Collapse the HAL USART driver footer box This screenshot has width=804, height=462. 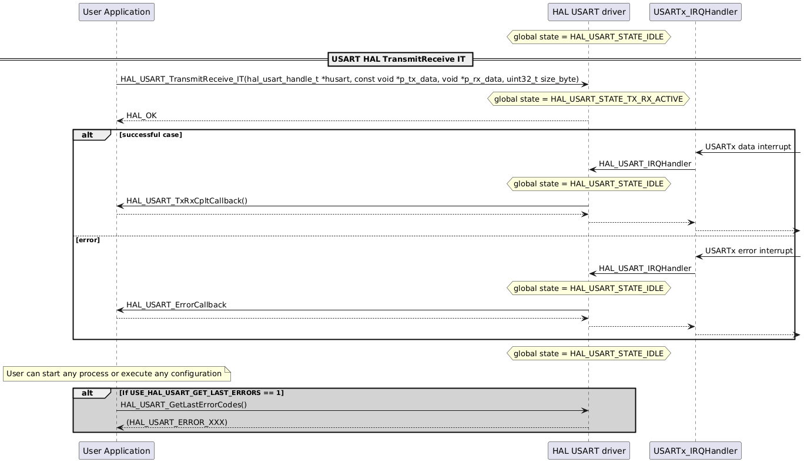(x=588, y=450)
